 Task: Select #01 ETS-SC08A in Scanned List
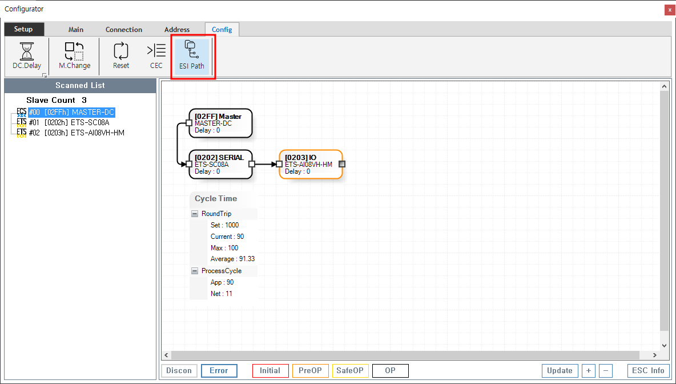(77, 122)
